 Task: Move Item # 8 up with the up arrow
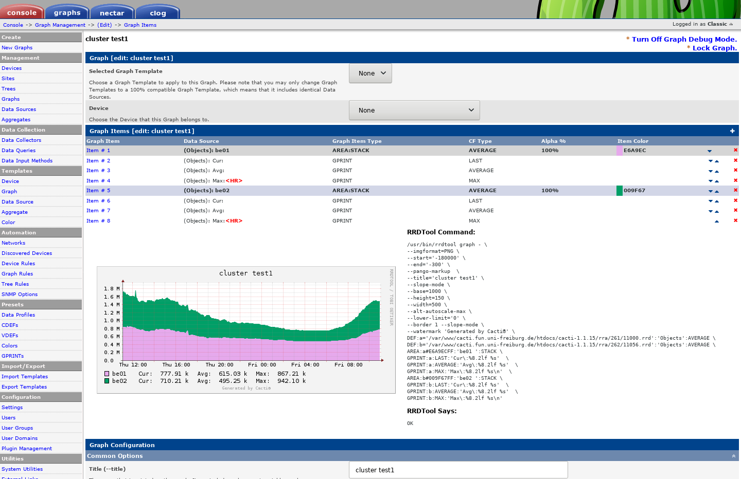coord(717,221)
